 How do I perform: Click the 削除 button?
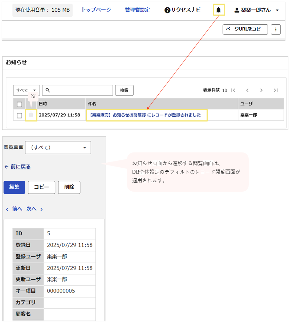click(x=69, y=187)
